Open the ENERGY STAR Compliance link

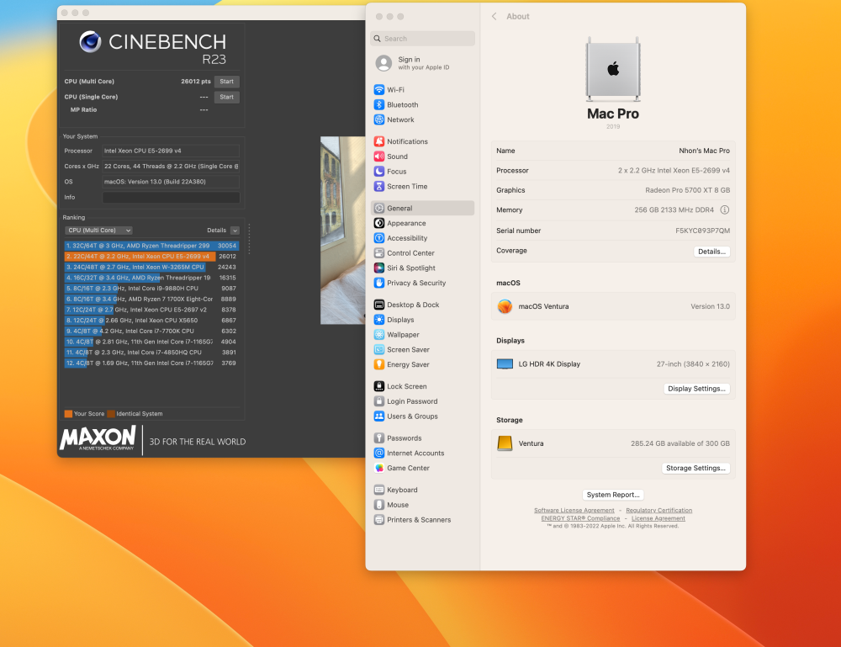pyautogui.click(x=580, y=518)
